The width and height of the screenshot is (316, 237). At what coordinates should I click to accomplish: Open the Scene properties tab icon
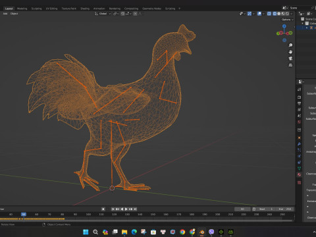click(x=300, y=116)
